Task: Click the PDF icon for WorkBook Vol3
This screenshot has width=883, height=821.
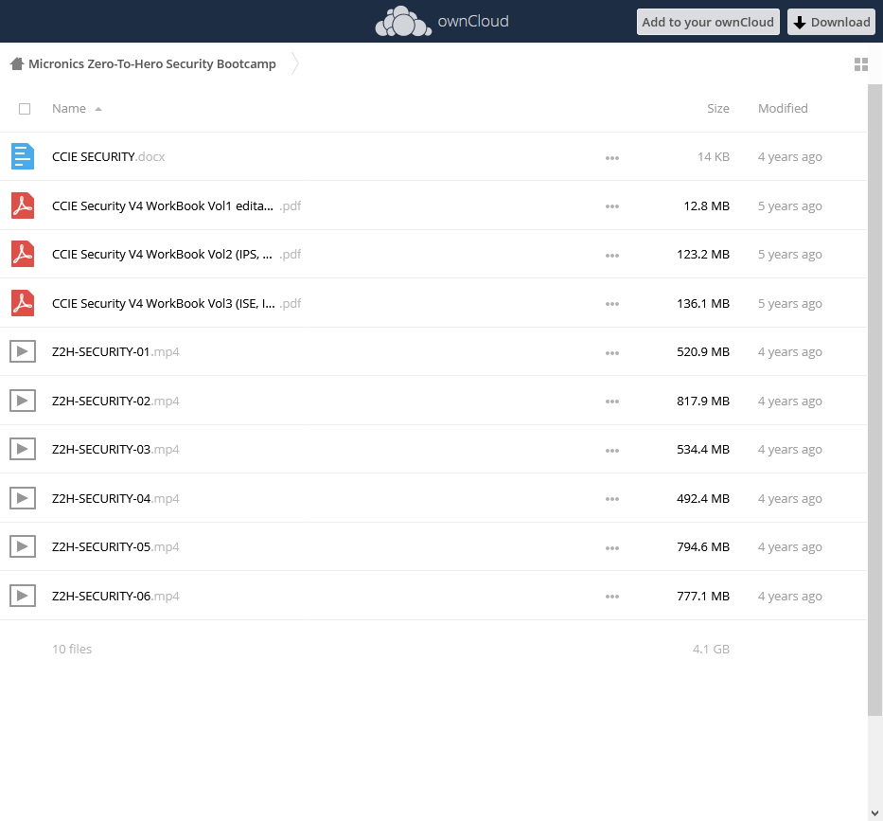Action: tap(23, 303)
